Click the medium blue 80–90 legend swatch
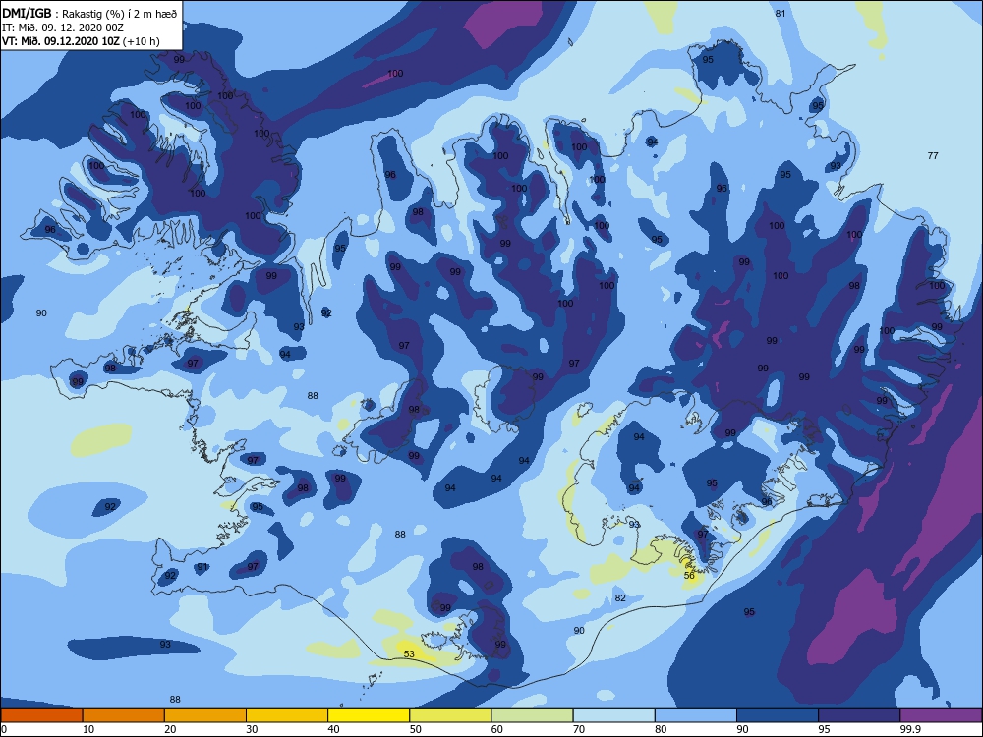 (x=696, y=715)
